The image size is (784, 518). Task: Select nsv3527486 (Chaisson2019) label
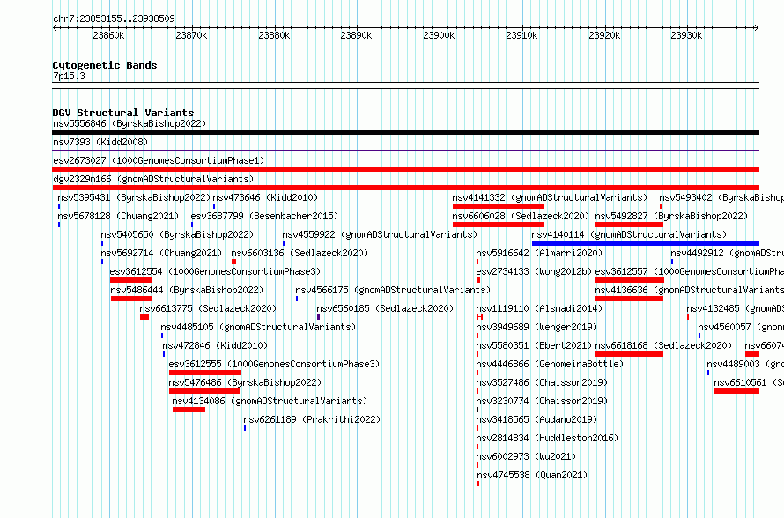pos(542,382)
